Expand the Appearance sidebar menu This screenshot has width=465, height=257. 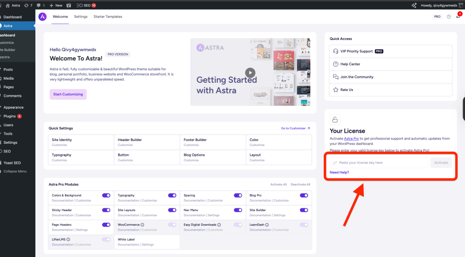point(13,107)
